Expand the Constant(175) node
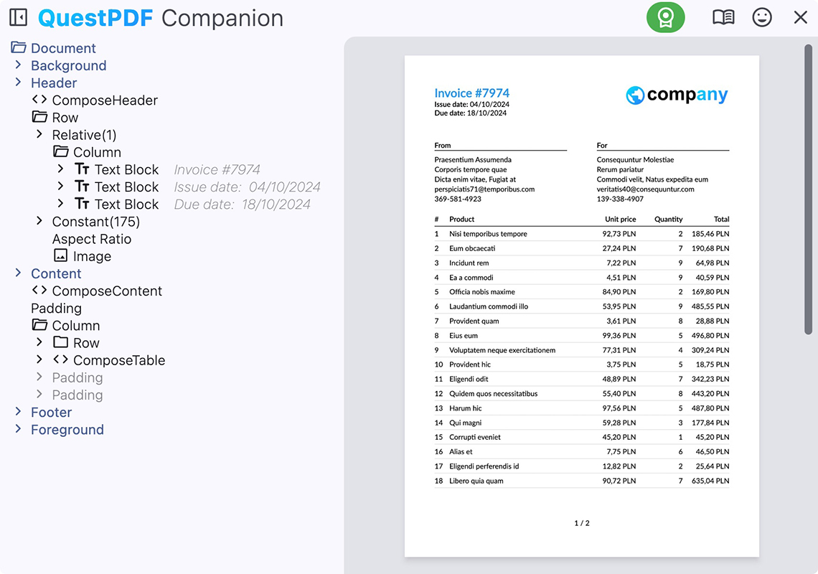This screenshot has height=574, width=818. coord(39,221)
